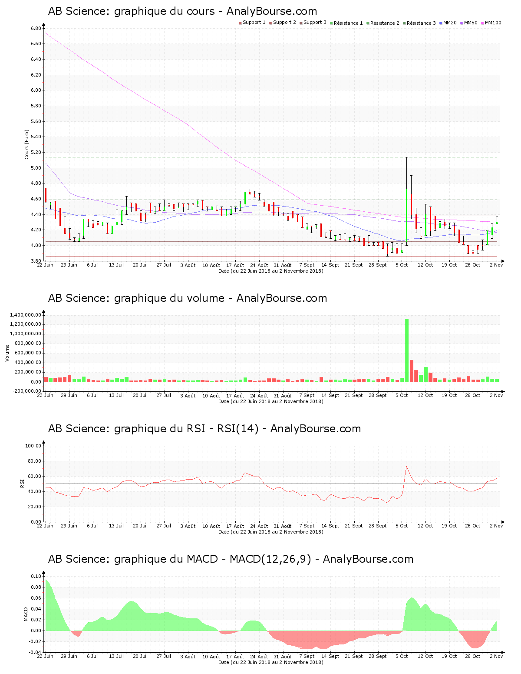This screenshot has width=521, height=674.
Task: Click the 0.10 value on MACD axis
Action: point(36,576)
